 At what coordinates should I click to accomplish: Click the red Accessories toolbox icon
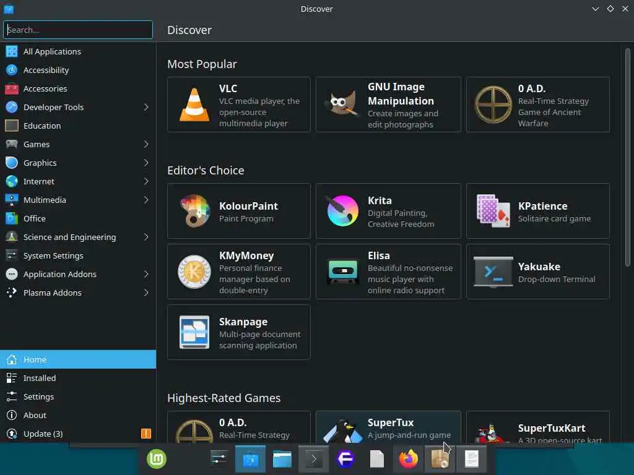(12, 88)
